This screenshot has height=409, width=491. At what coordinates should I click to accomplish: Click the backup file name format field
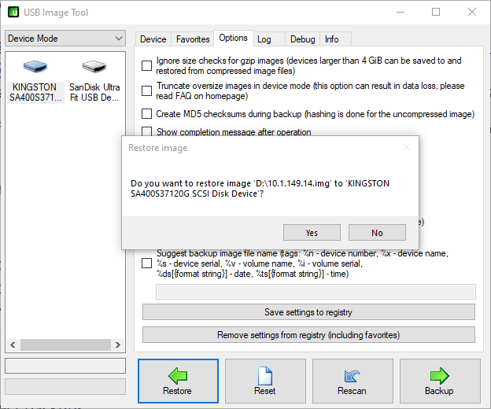click(x=316, y=292)
